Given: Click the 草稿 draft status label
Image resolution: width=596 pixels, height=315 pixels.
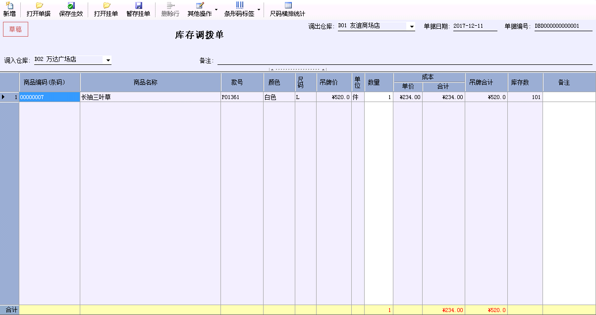Looking at the screenshot, I should click(15, 30).
